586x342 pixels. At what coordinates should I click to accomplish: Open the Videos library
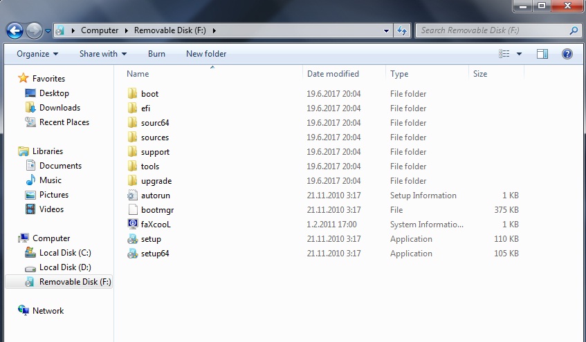click(51, 209)
